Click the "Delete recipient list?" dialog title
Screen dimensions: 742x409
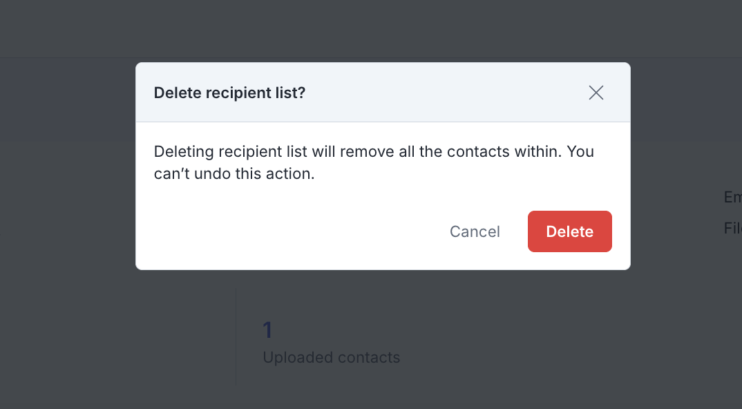229,93
